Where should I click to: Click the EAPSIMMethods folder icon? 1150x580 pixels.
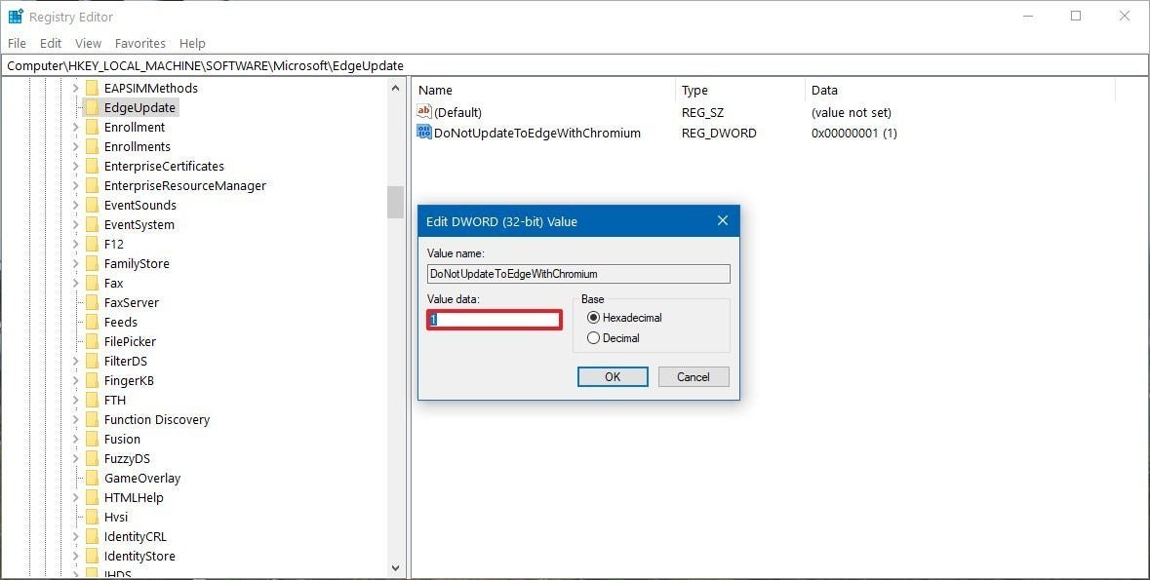[92, 88]
